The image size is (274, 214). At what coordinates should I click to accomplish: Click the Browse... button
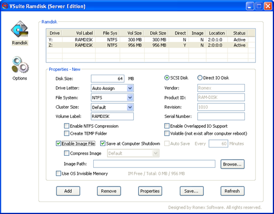tap(232, 164)
